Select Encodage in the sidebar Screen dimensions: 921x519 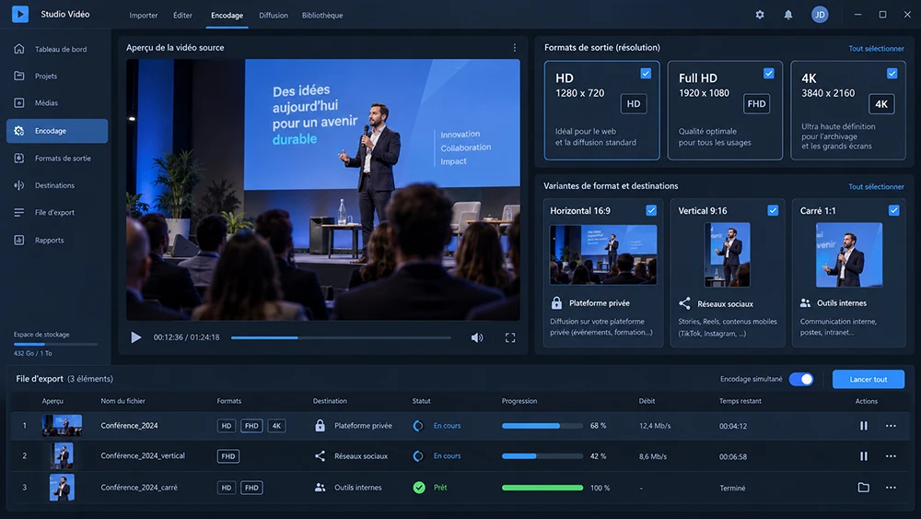(x=57, y=131)
